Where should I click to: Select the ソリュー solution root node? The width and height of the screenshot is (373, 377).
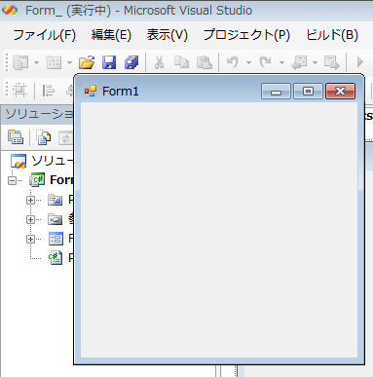(x=53, y=161)
